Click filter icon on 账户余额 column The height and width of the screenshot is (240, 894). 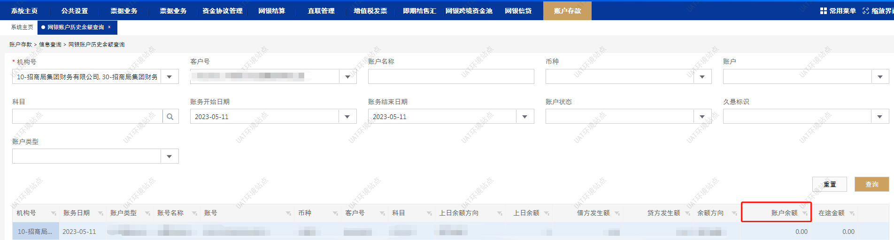pos(805,213)
